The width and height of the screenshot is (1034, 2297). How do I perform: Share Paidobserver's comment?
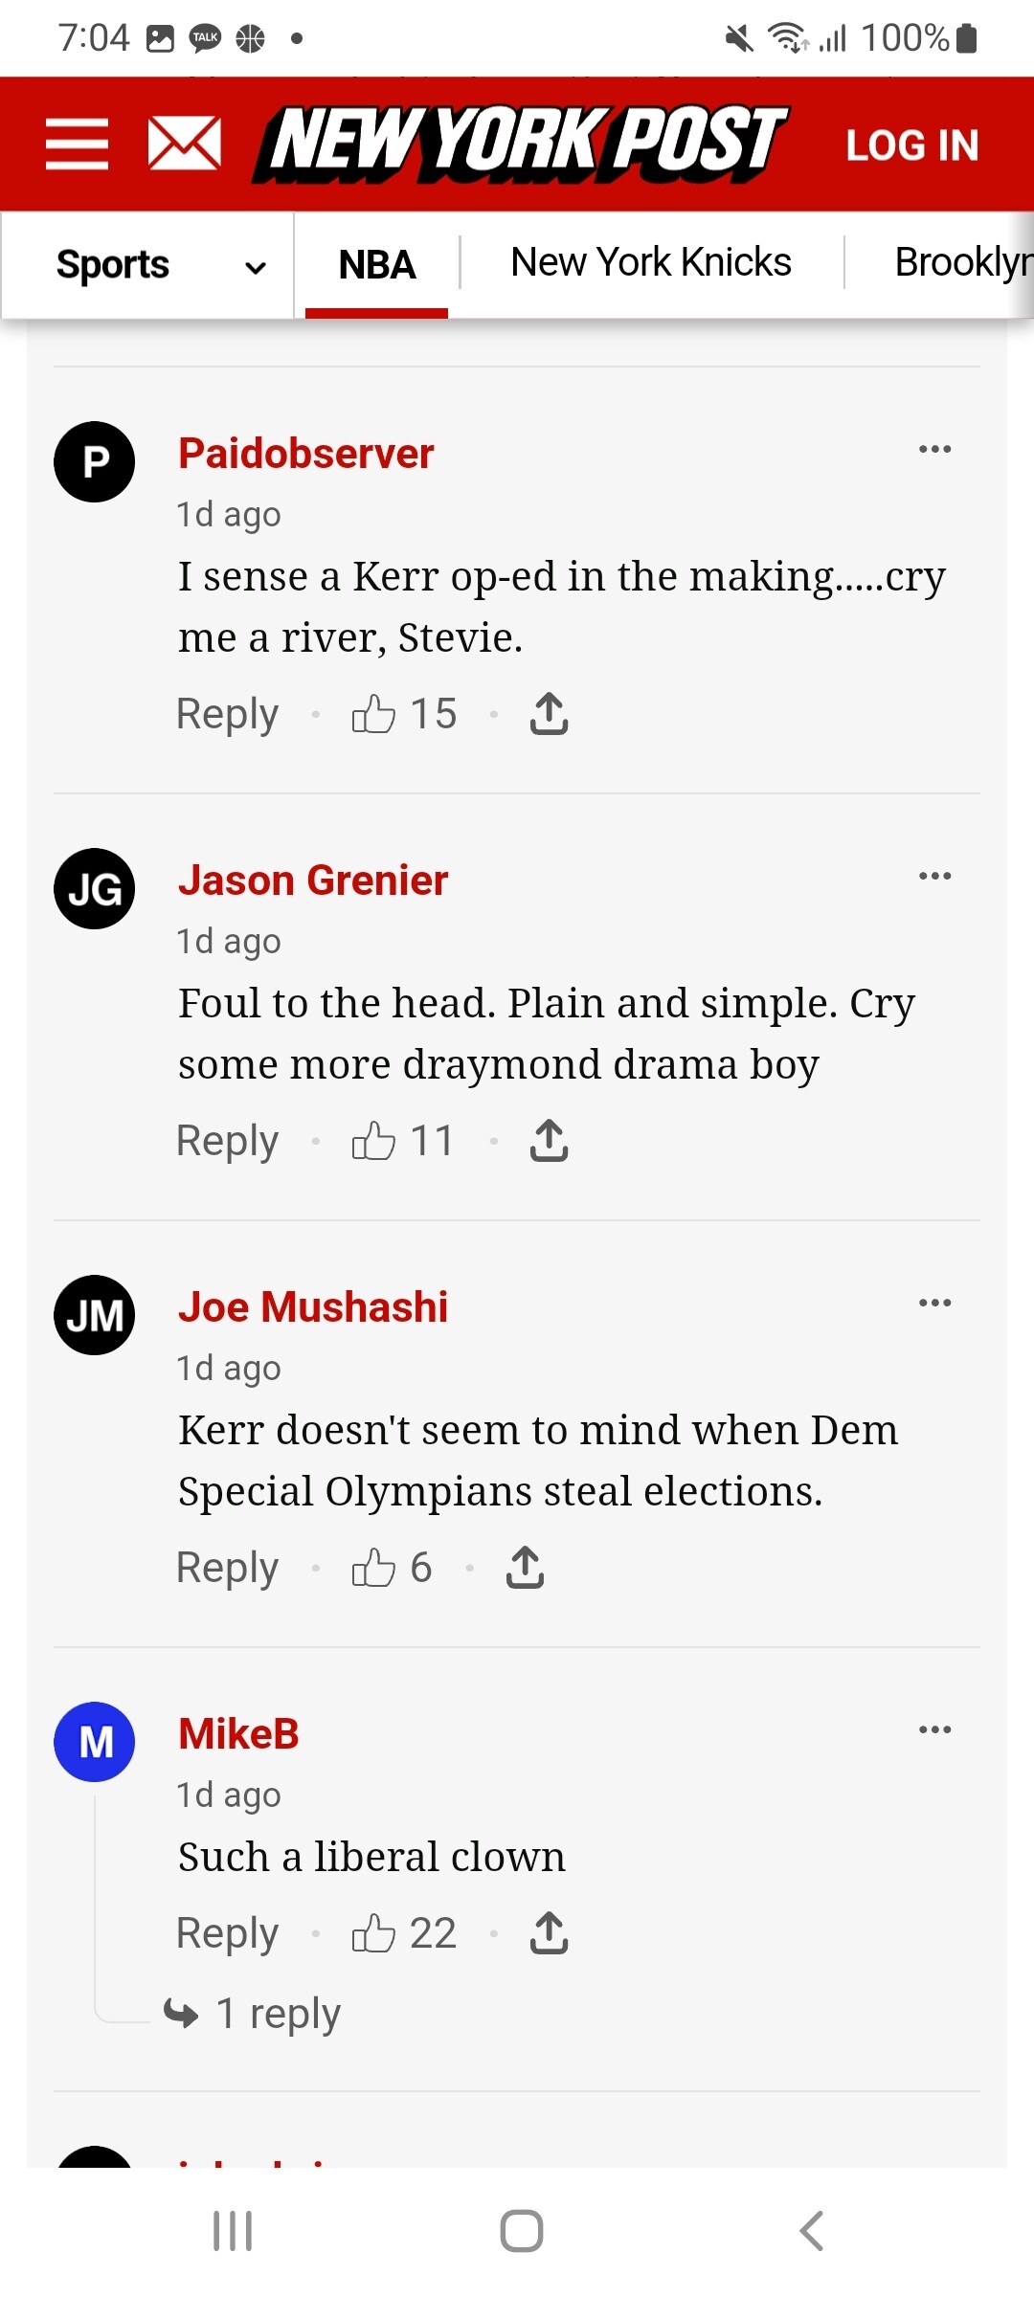pos(549,714)
